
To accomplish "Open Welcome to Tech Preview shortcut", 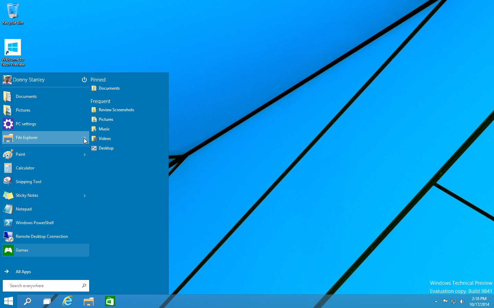I will coord(13,52).
